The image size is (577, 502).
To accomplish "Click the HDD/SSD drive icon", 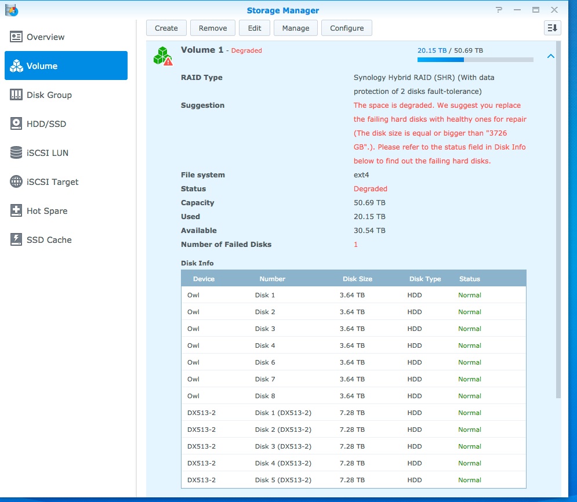I will (16, 124).
